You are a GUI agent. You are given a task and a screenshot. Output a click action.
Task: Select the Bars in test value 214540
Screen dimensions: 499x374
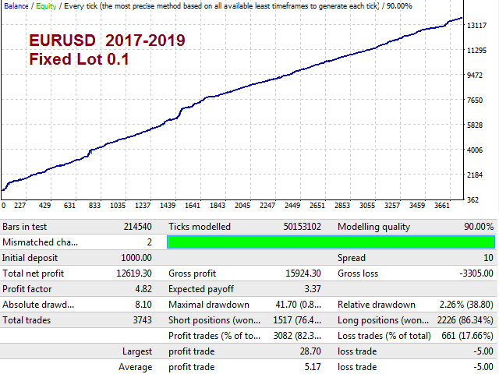[x=138, y=227]
